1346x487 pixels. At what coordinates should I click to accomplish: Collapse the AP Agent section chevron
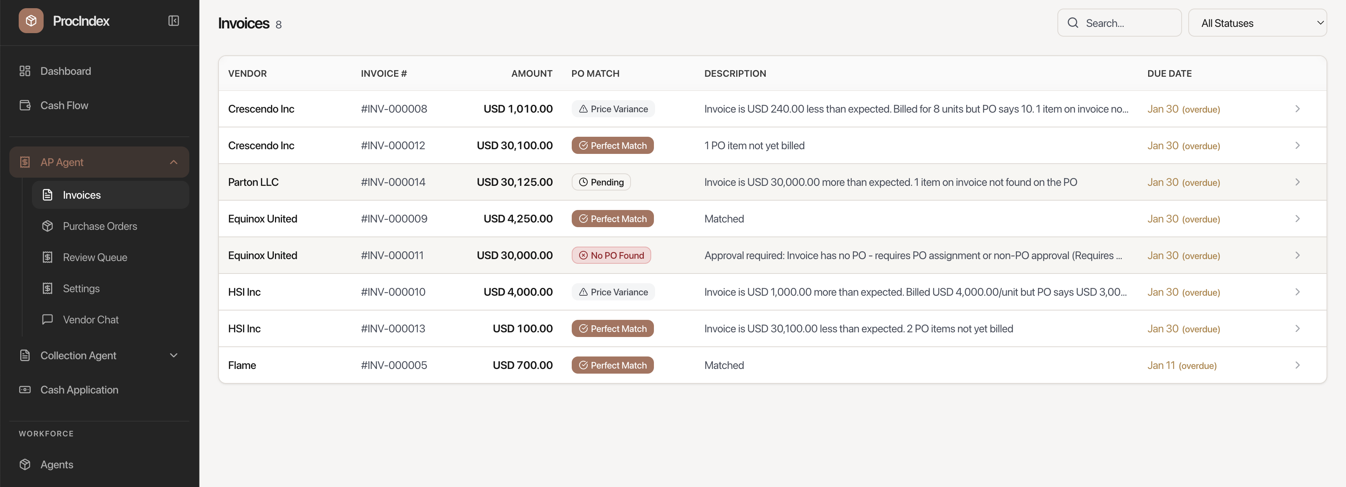pyautogui.click(x=173, y=162)
